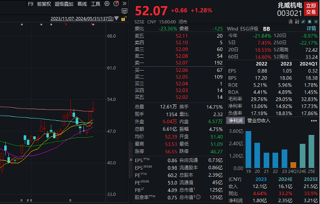Image resolution: width=320 pixels, height=204 pixels.
Task: Open the three-dots more menu
Action: 314,121
